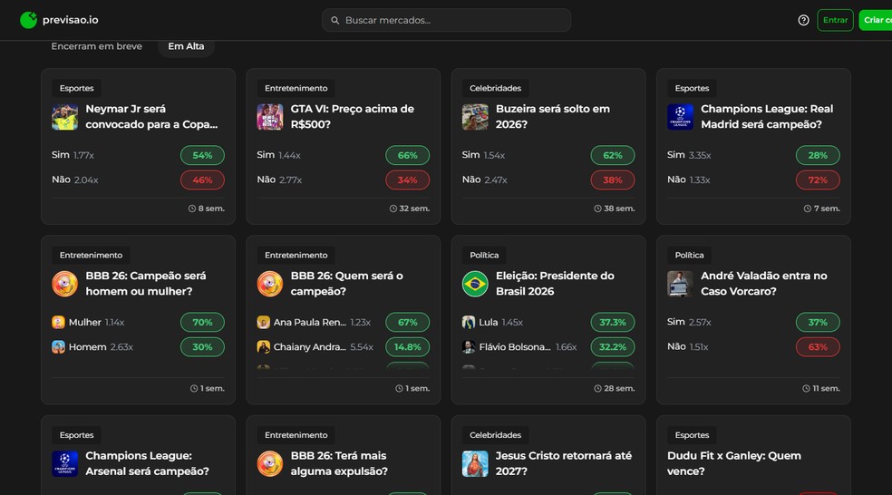
Task: Click the clock icon beside 32 sem.
Action: [x=393, y=209]
